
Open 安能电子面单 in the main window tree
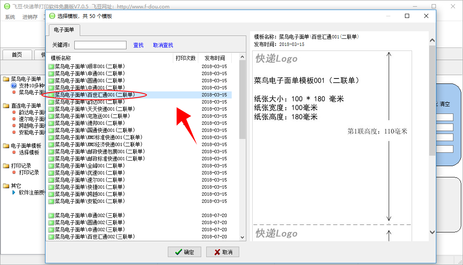click(32, 133)
